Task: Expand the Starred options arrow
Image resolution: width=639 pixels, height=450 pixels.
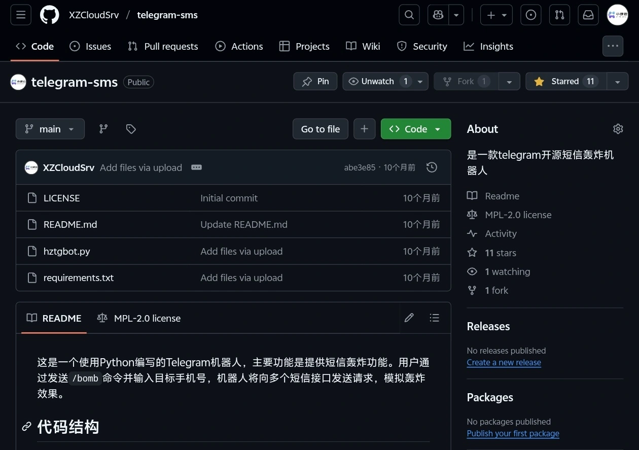Action: tap(618, 81)
